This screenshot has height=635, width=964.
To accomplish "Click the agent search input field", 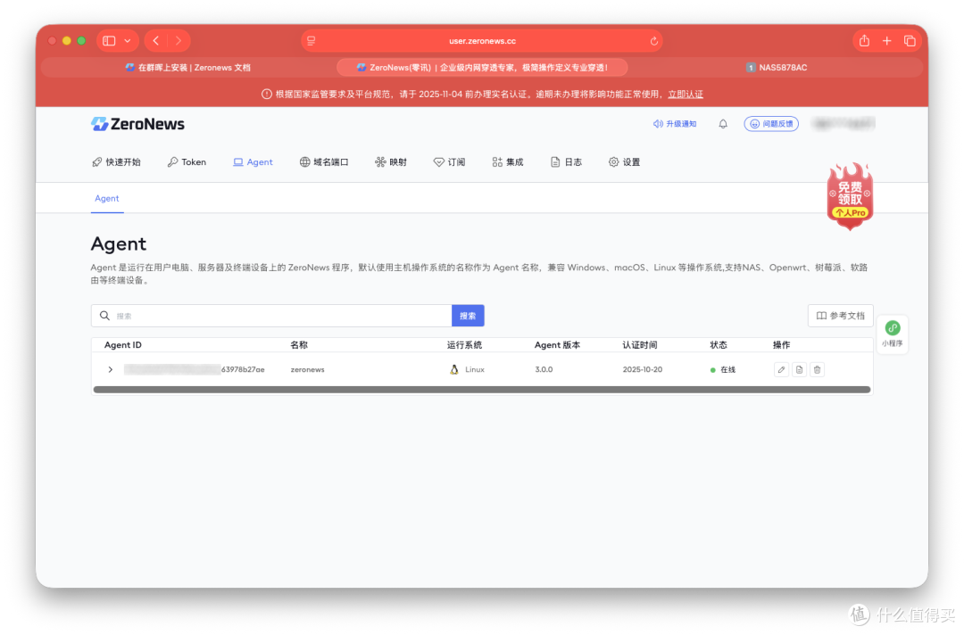I will pos(271,316).
